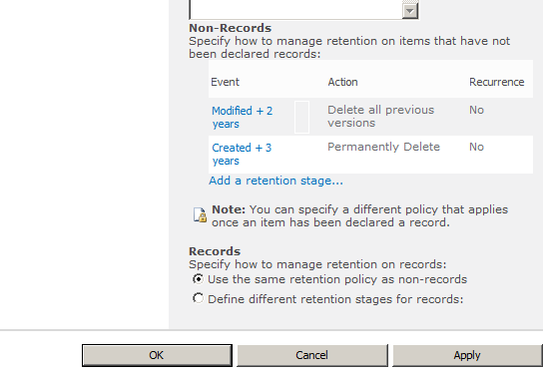Open the 'Created + 3 years' retention stage

242,155
